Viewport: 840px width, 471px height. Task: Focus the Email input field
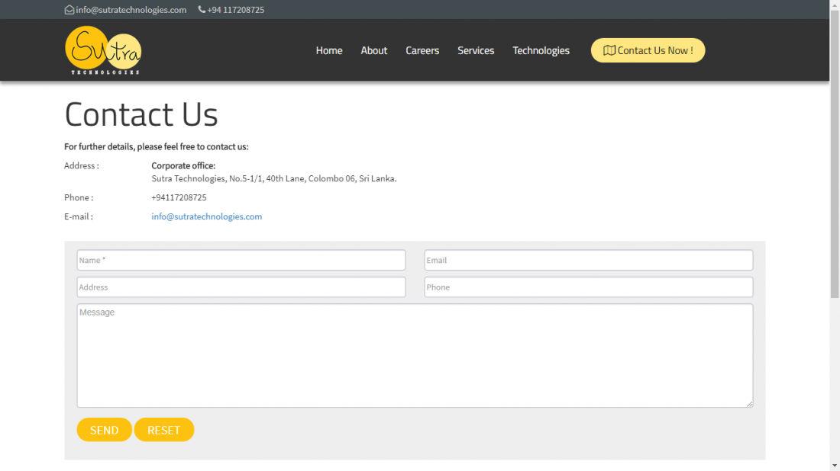pyautogui.click(x=589, y=261)
